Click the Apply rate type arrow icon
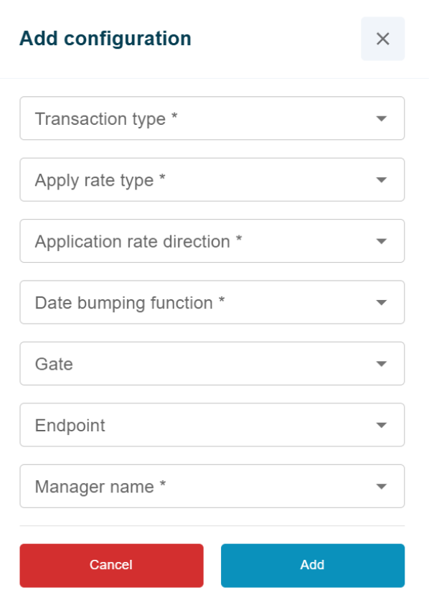 (381, 180)
